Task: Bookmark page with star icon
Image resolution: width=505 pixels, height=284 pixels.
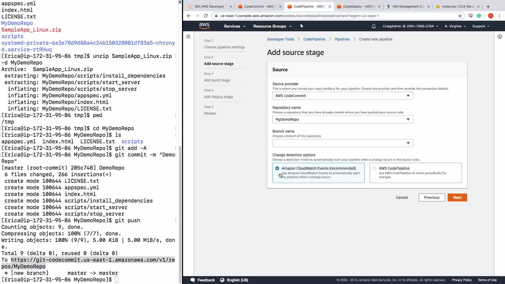Action: [x=460, y=16]
